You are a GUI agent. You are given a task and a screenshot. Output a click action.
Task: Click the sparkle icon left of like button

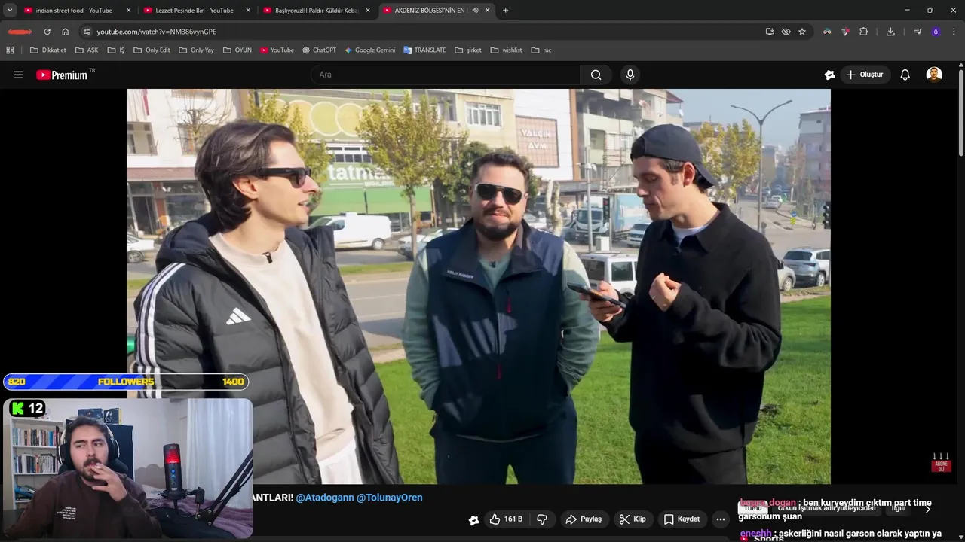point(473,519)
